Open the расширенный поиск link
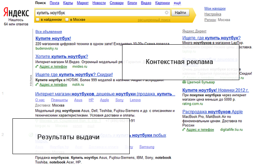The image size is (255, 165). tap(154, 20)
